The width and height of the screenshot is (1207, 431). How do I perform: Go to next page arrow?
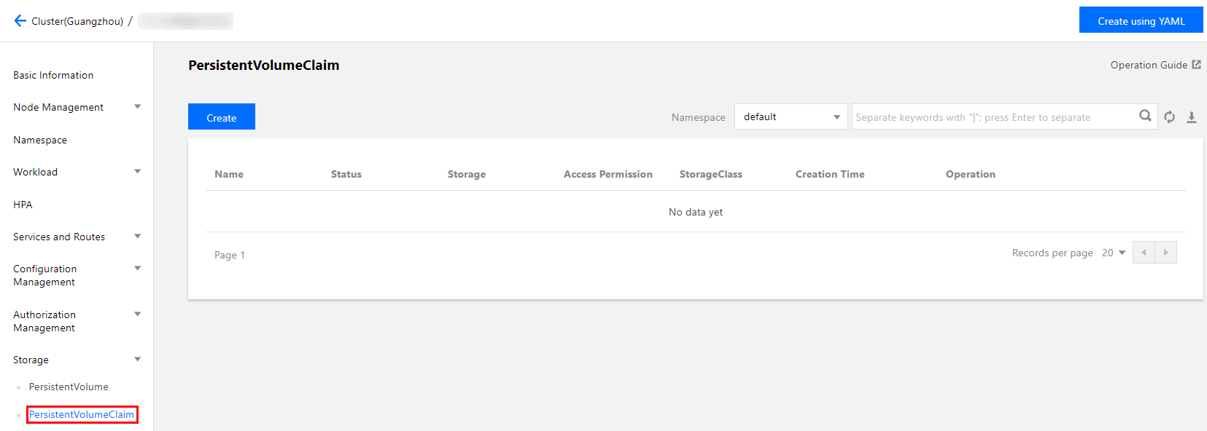click(x=1165, y=253)
